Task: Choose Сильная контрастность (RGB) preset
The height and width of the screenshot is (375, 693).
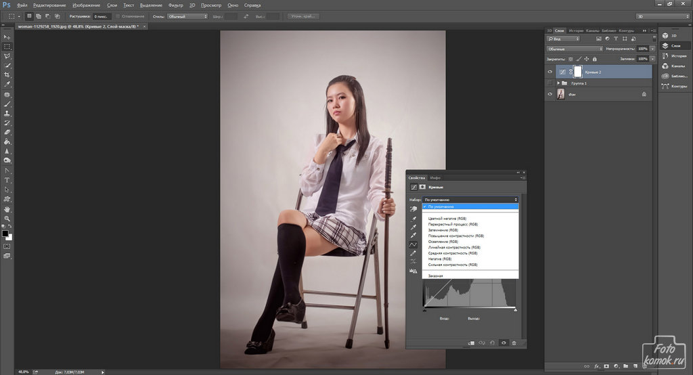Action: (x=453, y=265)
